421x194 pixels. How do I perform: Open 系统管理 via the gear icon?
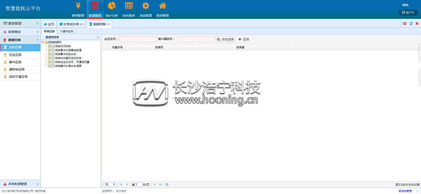146,6
